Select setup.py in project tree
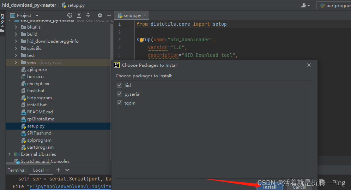 click(36, 126)
